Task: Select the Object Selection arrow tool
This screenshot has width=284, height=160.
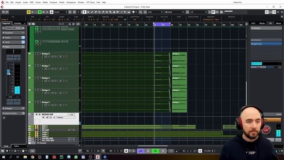Action: point(84,12)
